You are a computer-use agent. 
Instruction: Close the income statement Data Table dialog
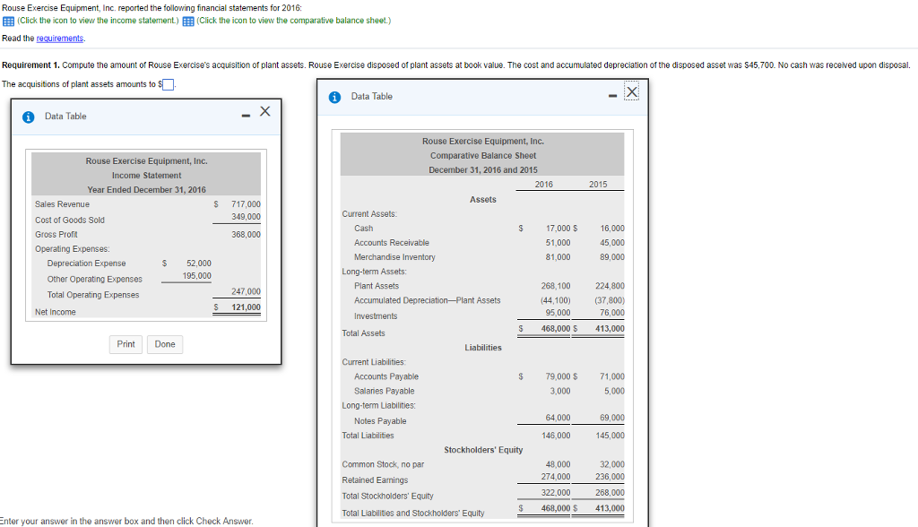264,111
